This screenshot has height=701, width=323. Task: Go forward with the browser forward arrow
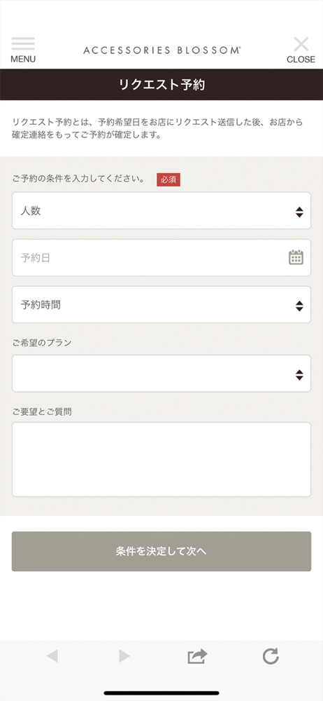tap(124, 656)
